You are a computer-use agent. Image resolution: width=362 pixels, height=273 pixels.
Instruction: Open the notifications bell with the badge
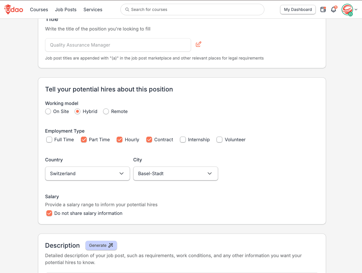[333, 10]
